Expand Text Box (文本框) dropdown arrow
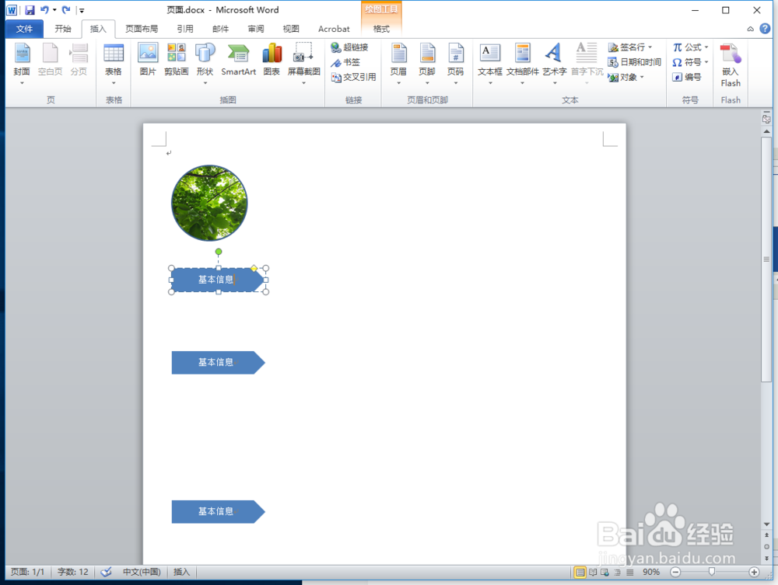 tap(490, 82)
